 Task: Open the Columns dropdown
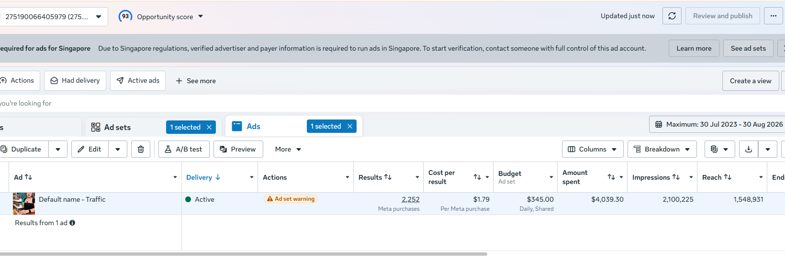click(x=593, y=149)
